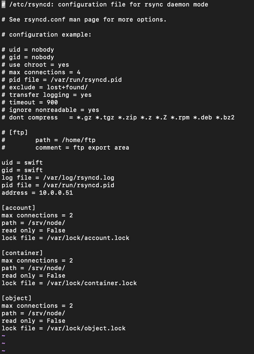
Task: Click the "use chroot = yes" comment line
Action: (39, 65)
